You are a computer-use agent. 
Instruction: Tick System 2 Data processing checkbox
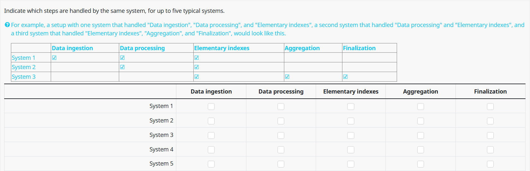tap(281, 121)
